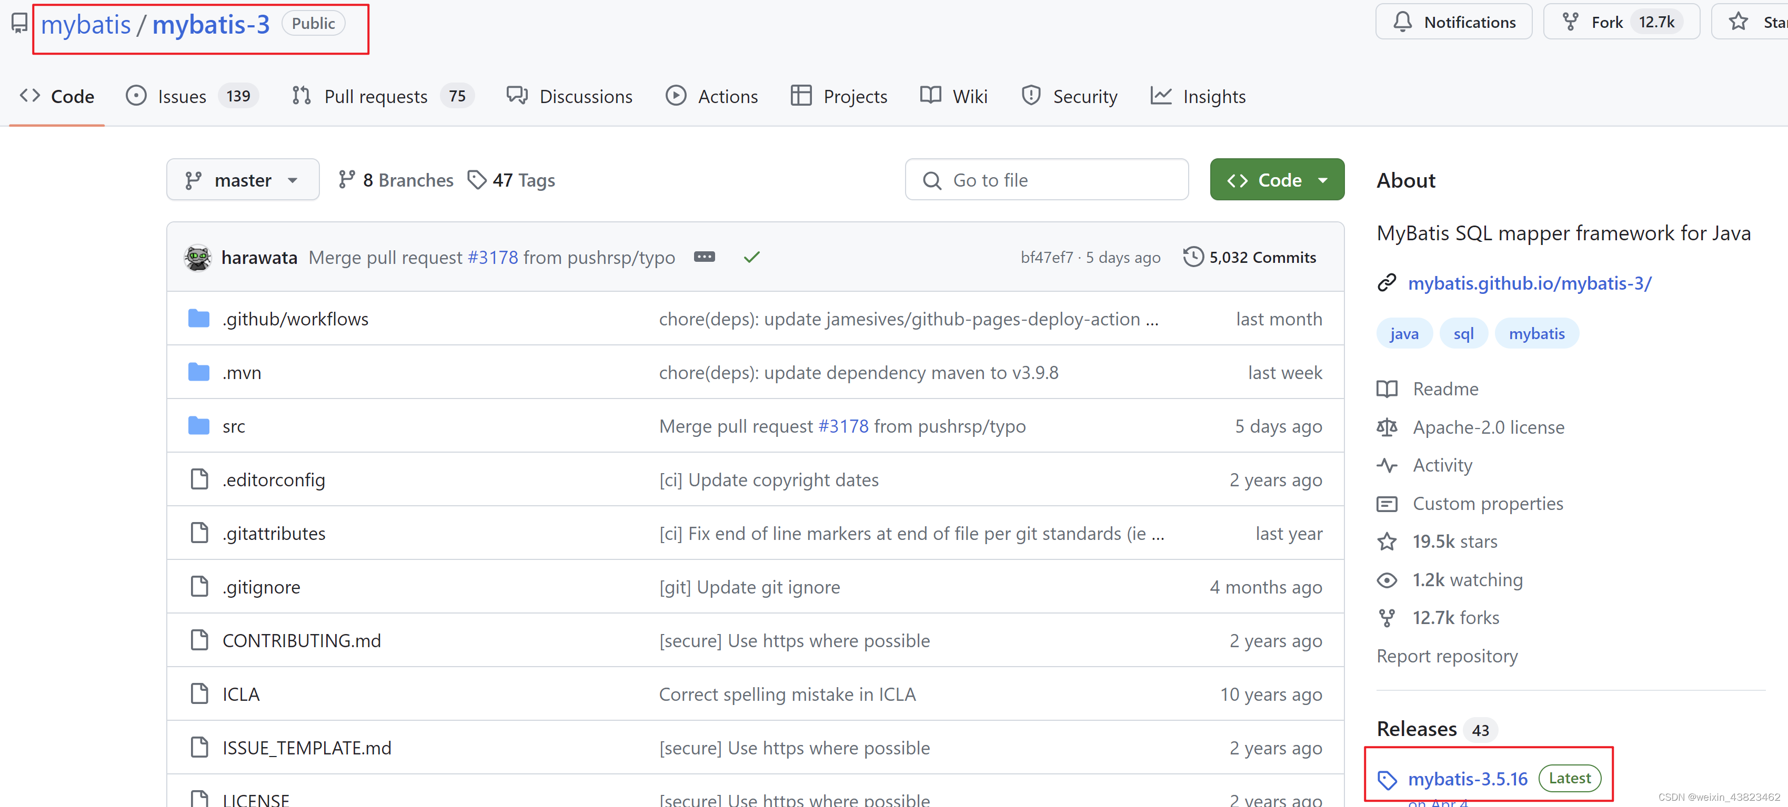The image size is (1788, 807).
Task: Open the mybatis-3 repository link
Action: 211,25
